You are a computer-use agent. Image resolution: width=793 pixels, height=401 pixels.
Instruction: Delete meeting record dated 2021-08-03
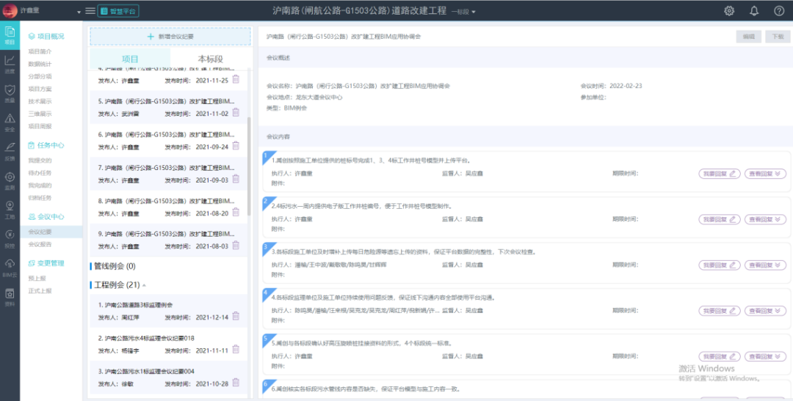[236, 246]
